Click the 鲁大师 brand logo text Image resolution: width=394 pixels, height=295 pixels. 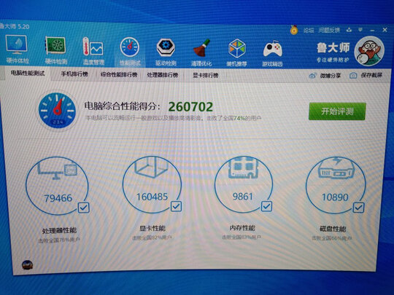(333, 47)
